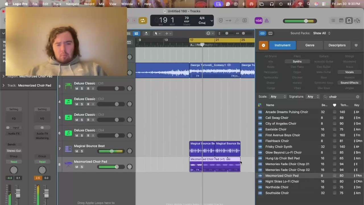Viewport: 364px width, 205px height.
Task: Open the LCD display mode chevron
Action: [x=212, y=20]
